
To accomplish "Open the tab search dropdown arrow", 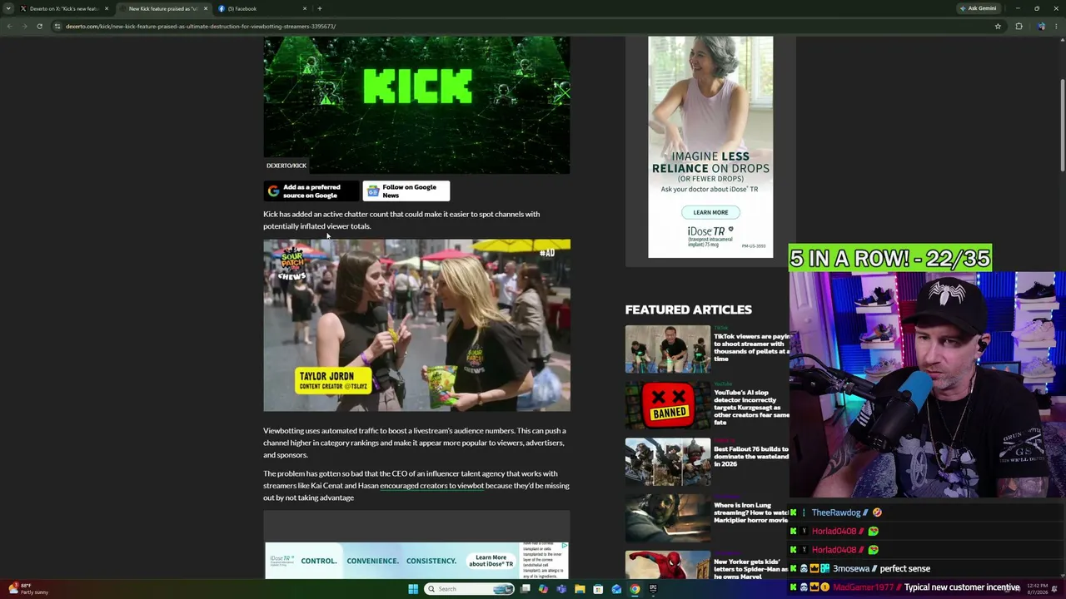I will [8, 8].
